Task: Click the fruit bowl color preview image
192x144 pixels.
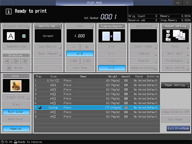Action: [x=16, y=86]
